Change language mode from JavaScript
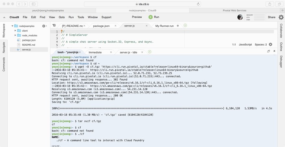 click(x=245, y=44)
